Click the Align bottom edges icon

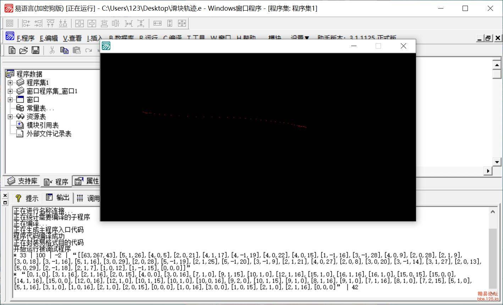tap(63, 23)
